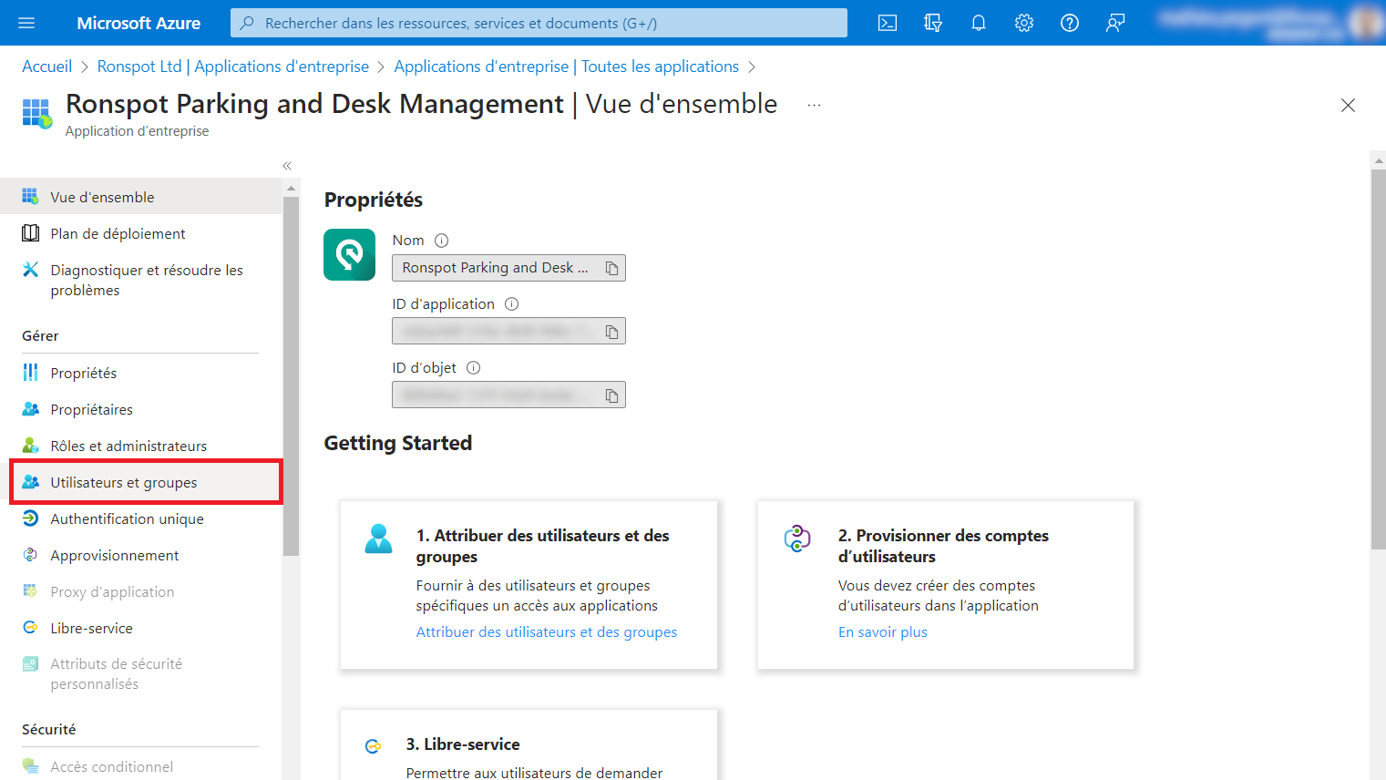The height and width of the screenshot is (780, 1386).
Task: Open the Cloud Shell terminal icon
Action: click(x=887, y=22)
